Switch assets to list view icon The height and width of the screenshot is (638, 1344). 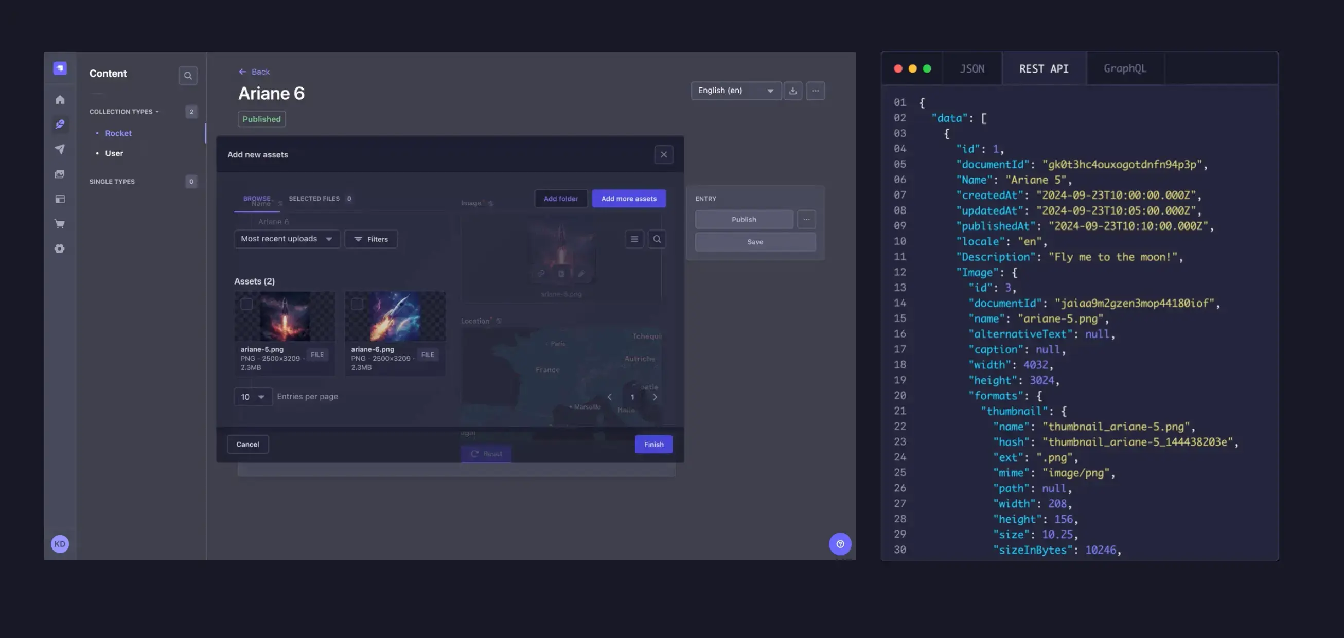point(634,239)
